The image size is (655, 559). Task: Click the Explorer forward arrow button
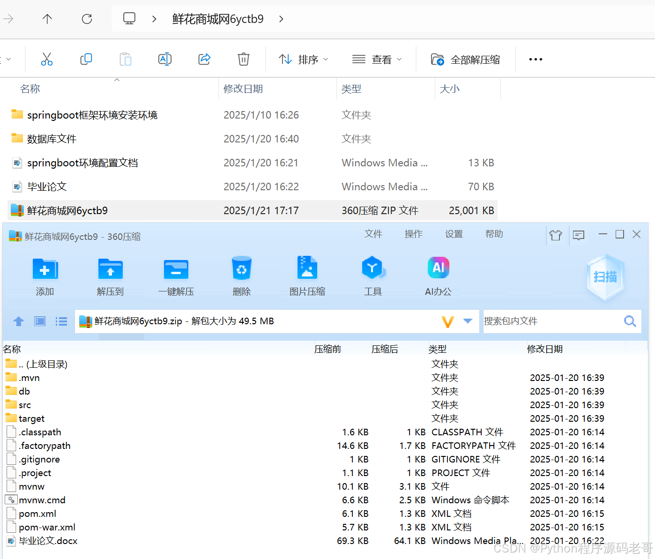[8, 19]
